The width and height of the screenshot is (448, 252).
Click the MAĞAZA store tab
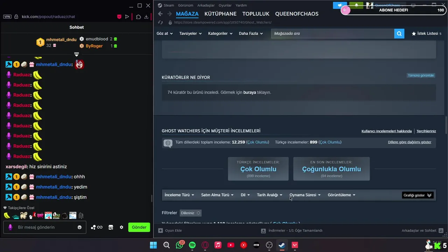(x=187, y=14)
